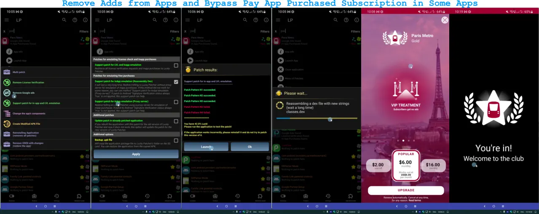
Task: Select Create Modified APK File
Action: 46,124
